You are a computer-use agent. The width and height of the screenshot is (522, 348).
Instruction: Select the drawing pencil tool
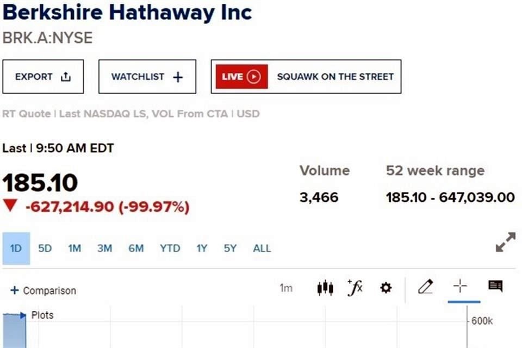[x=426, y=287]
